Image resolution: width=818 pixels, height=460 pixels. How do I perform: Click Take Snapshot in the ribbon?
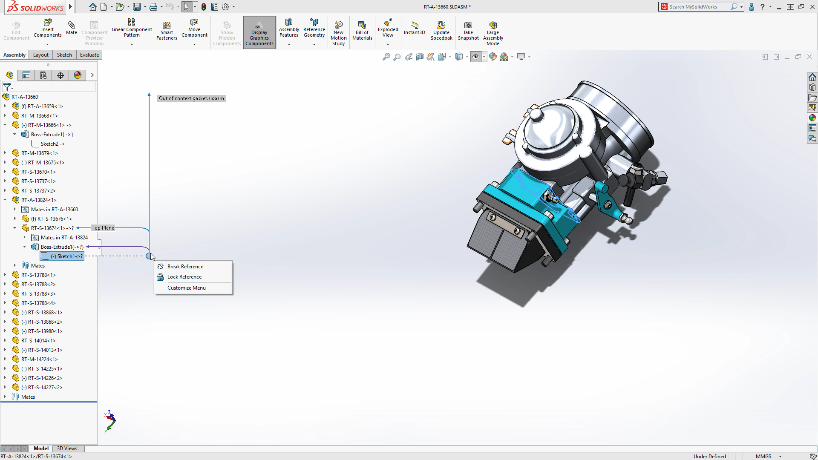[x=468, y=30]
